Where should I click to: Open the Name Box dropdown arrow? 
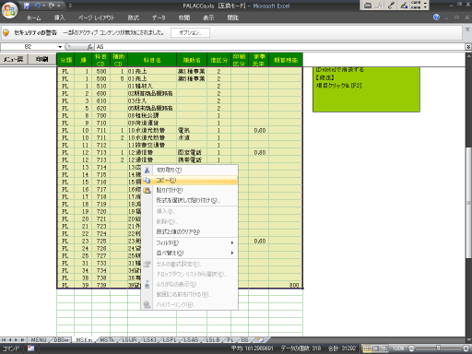point(60,47)
